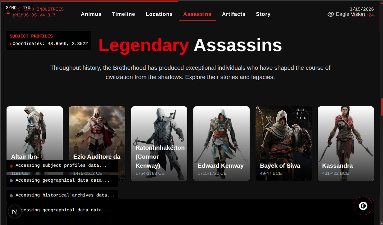Open Ezio Auditore da card
383x225 pixels.
97,143
